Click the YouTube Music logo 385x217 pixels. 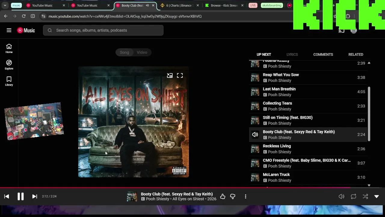pos(26,30)
